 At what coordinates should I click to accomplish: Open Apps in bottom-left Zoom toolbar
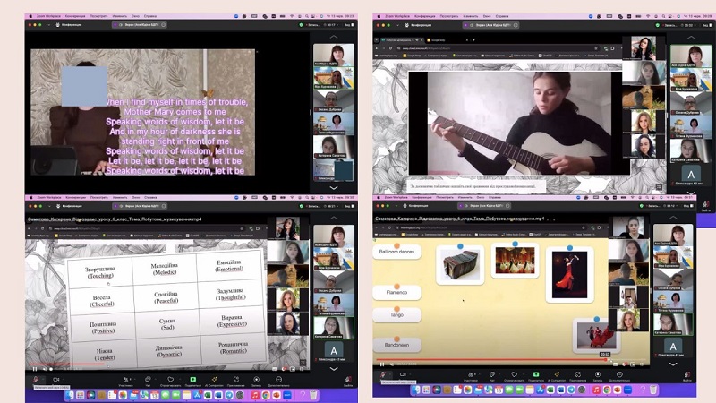coord(236,381)
